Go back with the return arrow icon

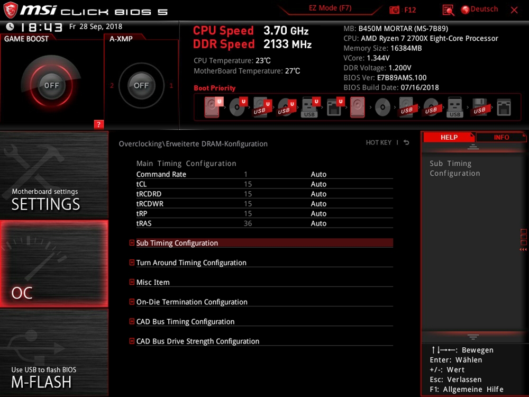(406, 142)
